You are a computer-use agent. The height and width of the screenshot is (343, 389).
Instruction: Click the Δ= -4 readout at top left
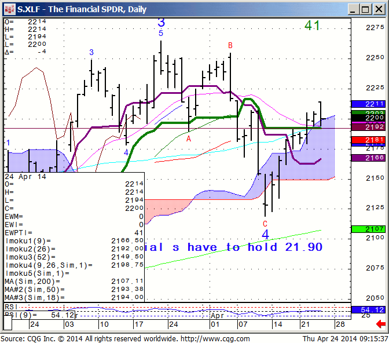(25, 52)
